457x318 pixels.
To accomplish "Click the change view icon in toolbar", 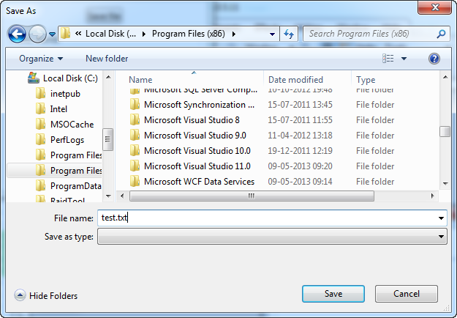I will (388, 59).
